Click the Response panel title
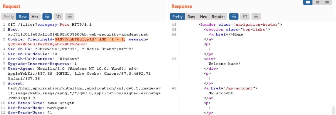 click(x=182, y=6)
